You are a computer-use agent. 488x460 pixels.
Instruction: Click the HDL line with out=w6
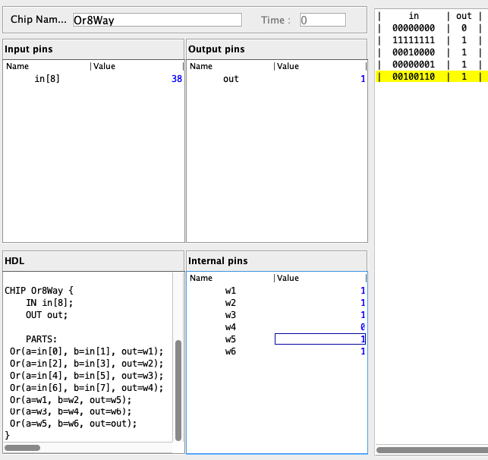click(71, 411)
